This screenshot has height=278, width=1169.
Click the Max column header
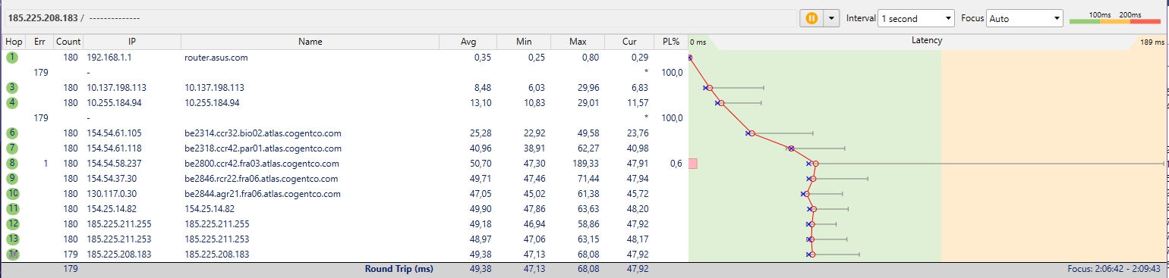coord(578,42)
